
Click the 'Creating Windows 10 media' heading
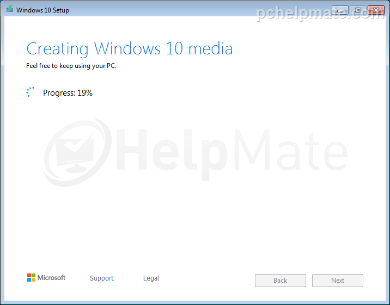coord(130,48)
